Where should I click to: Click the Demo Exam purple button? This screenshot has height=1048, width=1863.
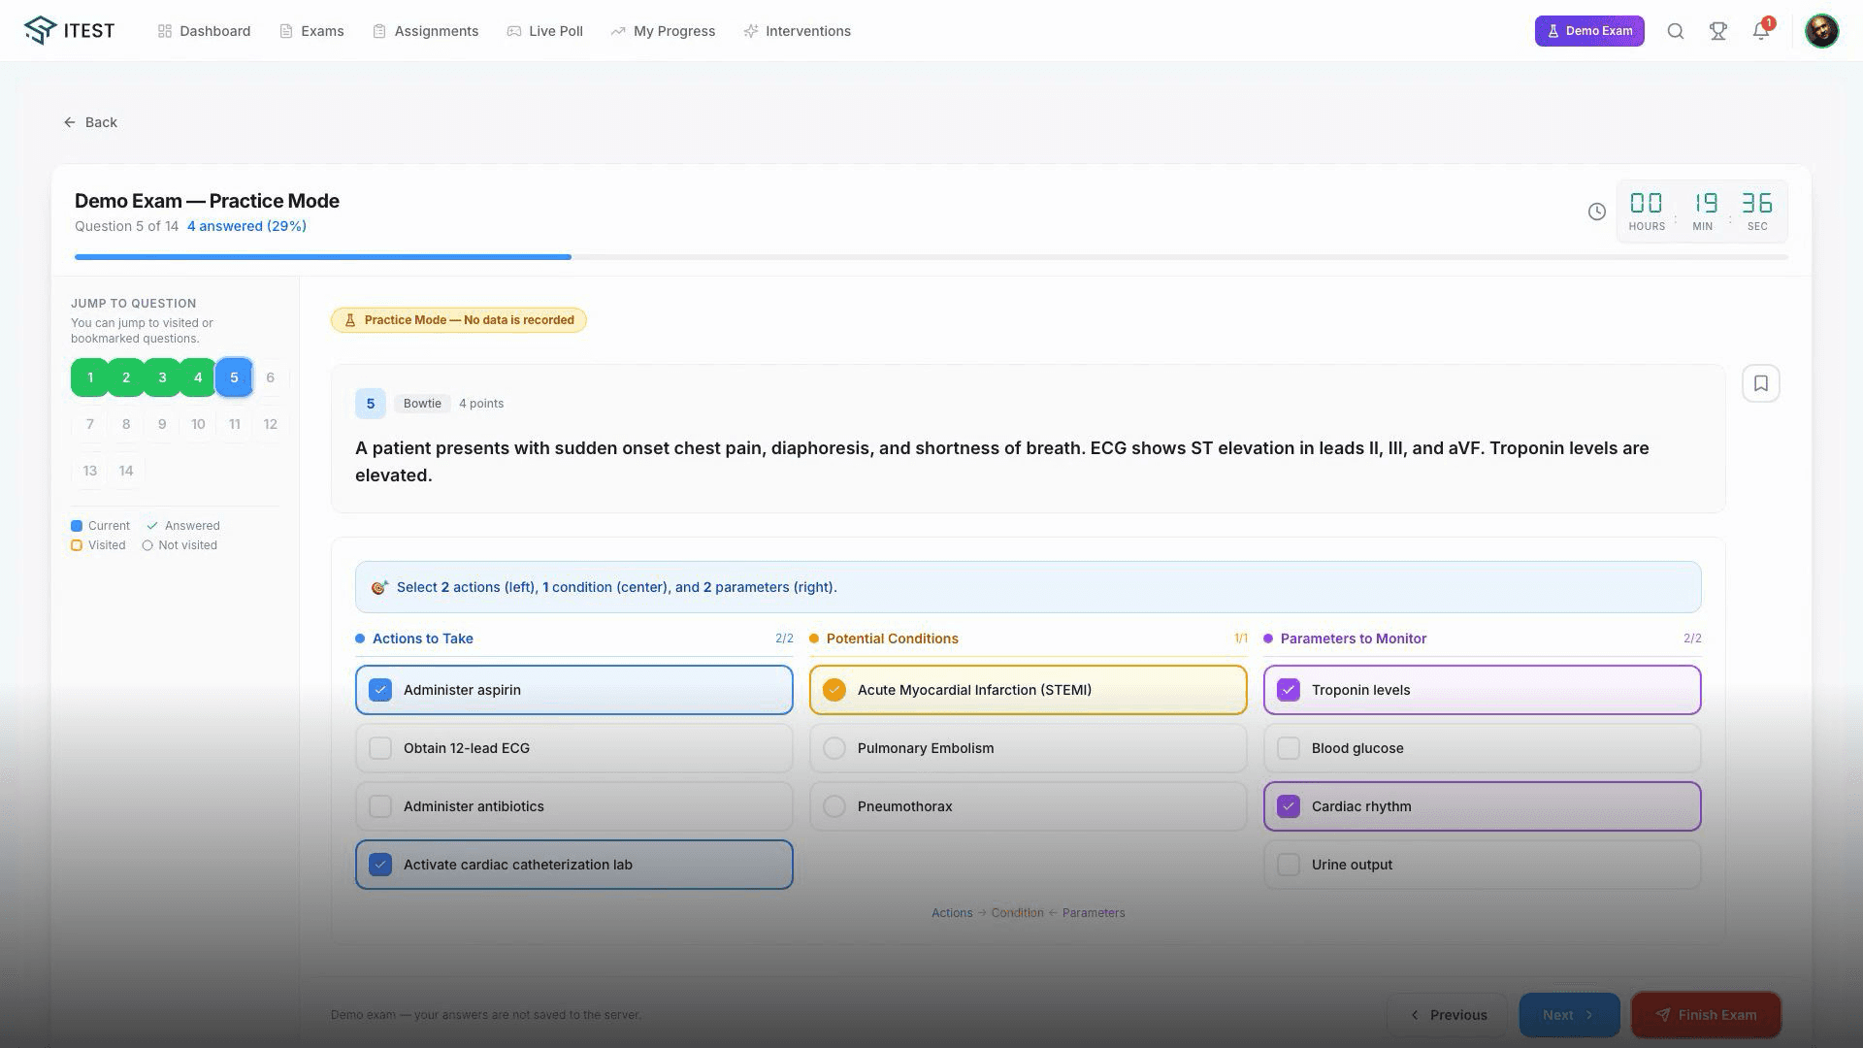tap(1588, 31)
